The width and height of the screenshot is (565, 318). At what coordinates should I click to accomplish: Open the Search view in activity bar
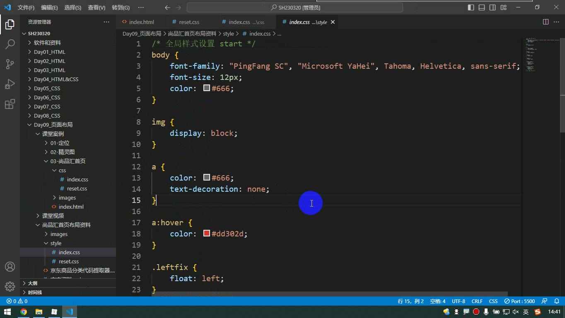click(x=10, y=44)
